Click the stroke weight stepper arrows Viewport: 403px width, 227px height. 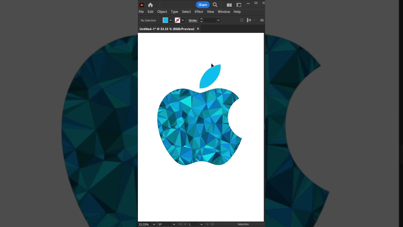[x=201, y=20]
